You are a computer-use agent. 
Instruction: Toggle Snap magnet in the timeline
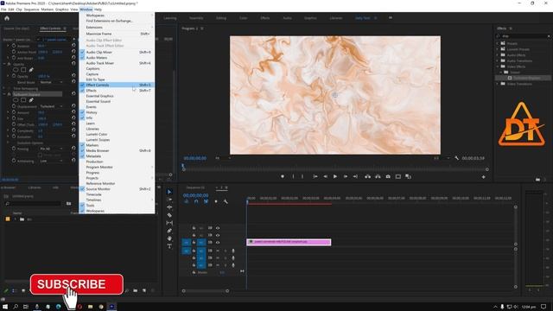tap(196, 201)
